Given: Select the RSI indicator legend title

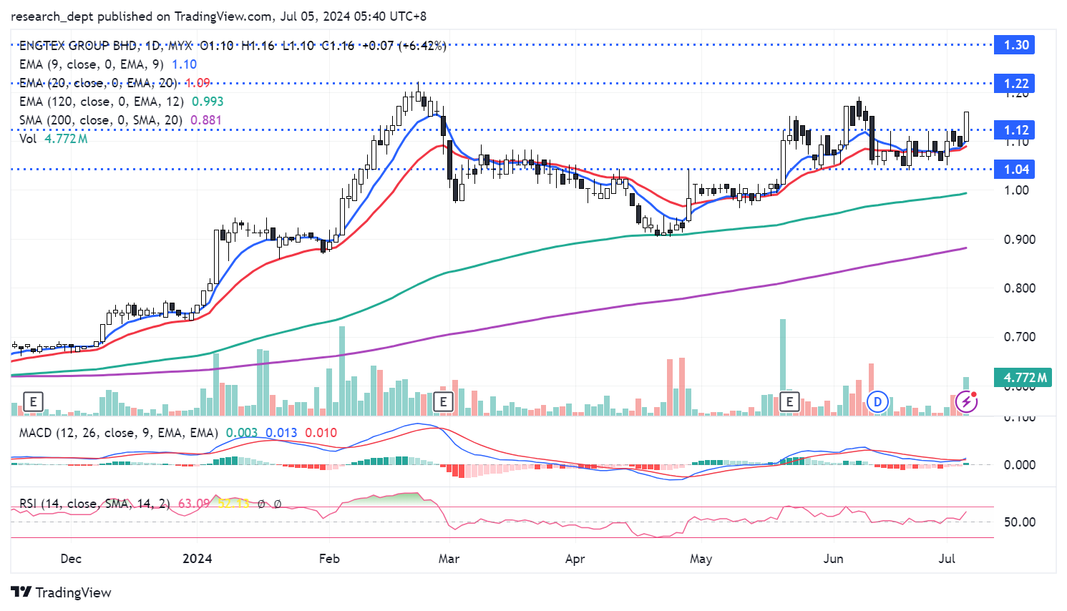Looking at the screenshot, I should point(94,504).
